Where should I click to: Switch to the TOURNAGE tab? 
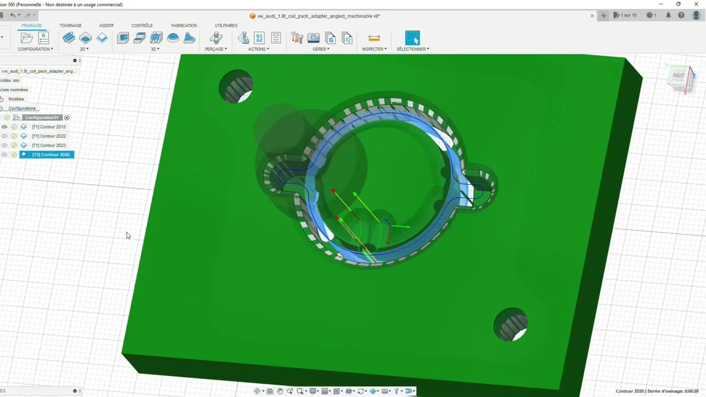[x=71, y=25]
